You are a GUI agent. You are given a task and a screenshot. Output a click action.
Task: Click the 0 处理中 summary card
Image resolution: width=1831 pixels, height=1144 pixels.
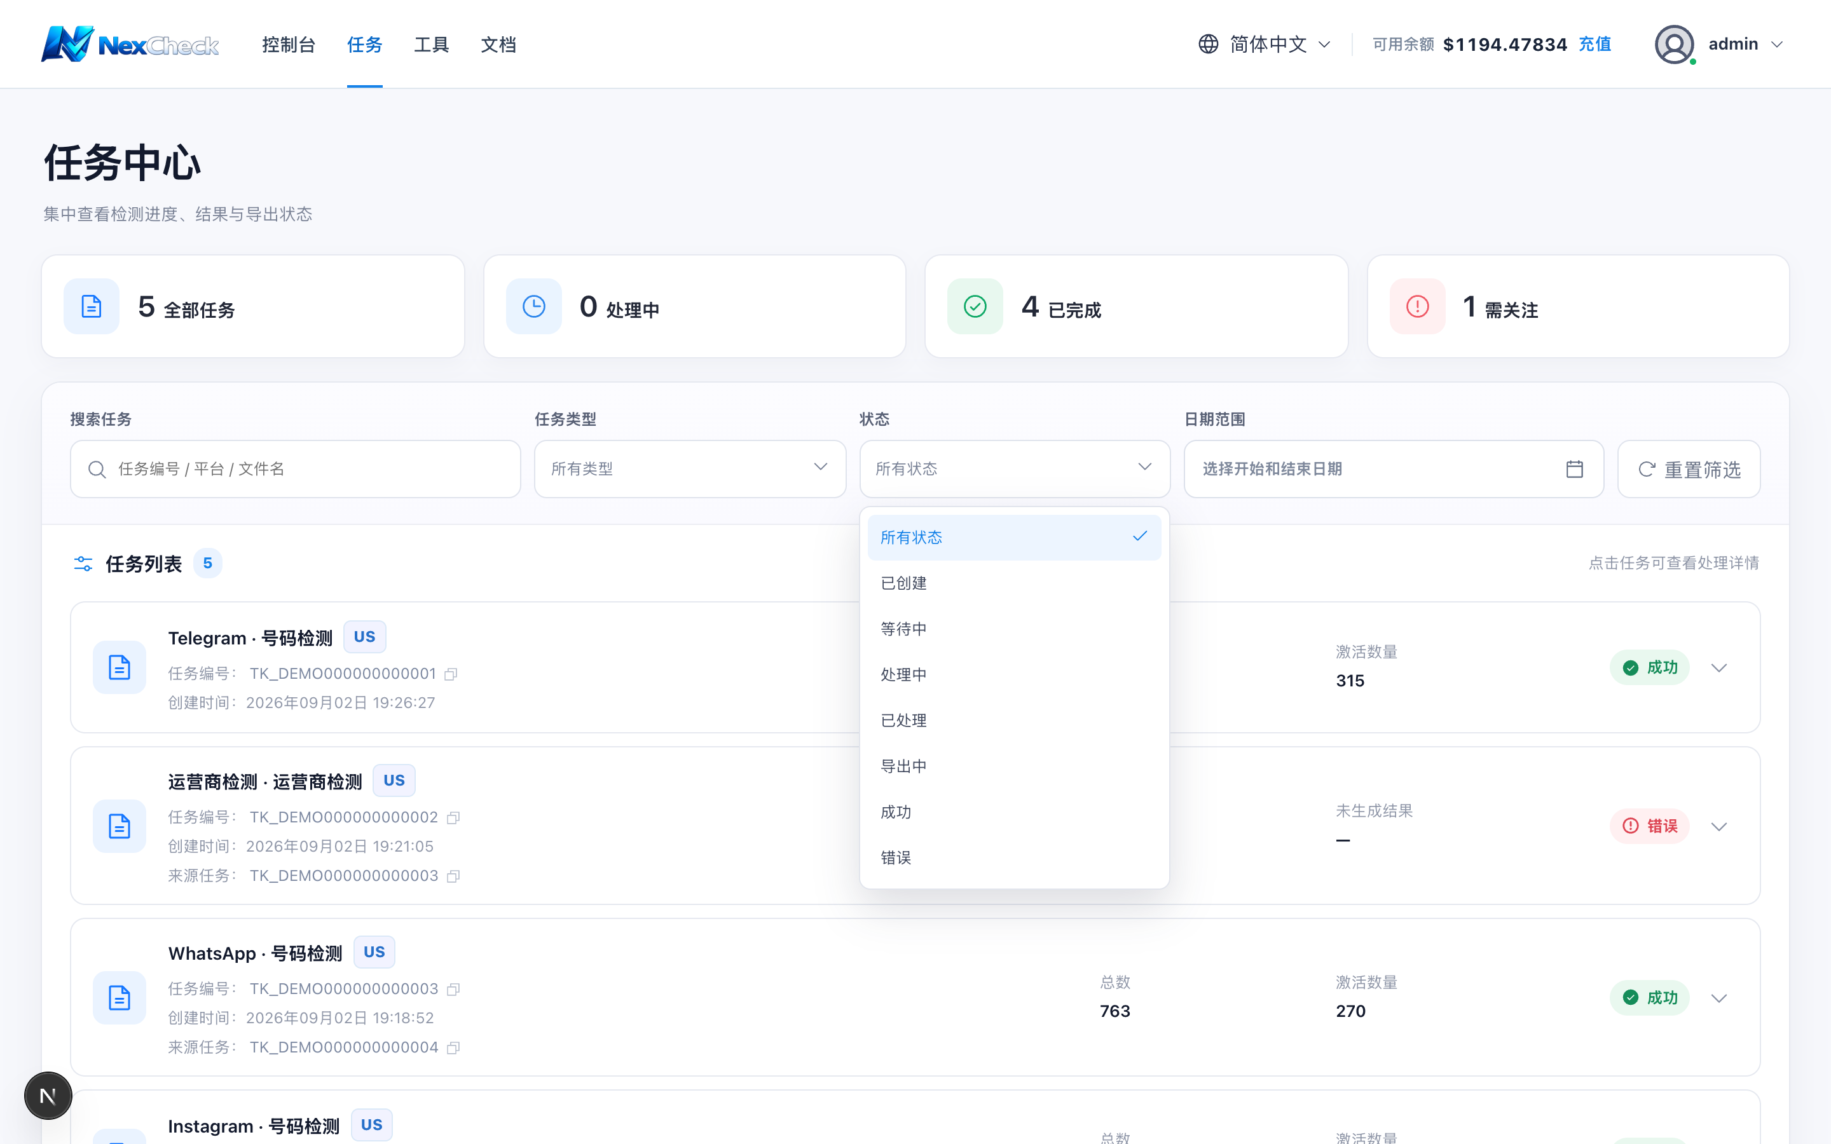[x=694, y=306]
